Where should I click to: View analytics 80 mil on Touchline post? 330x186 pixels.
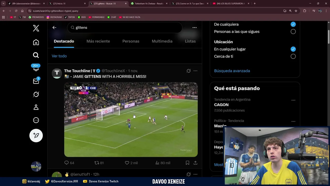163,163
